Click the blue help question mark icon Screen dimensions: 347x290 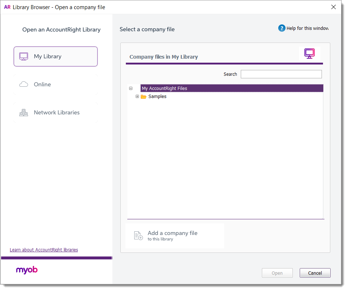click(282, 28)
